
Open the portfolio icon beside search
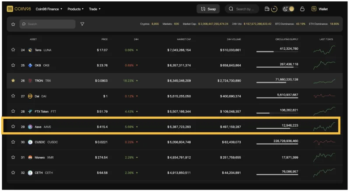click(x=267, y=9)
